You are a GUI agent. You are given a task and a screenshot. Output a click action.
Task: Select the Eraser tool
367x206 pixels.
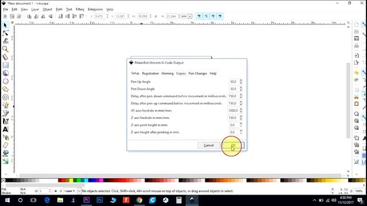pyautogui.click(x=5, y=145)
